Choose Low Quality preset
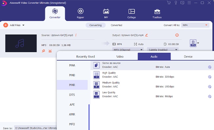214x130 pixels. (152, 95)
